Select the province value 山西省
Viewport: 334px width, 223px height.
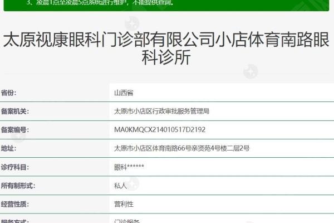pos(124,93)
